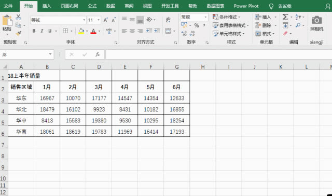The height and width of the screenshot is (196, 332).
Task: Expand the fill color dropdown arrow
Action: click(87, 31)
